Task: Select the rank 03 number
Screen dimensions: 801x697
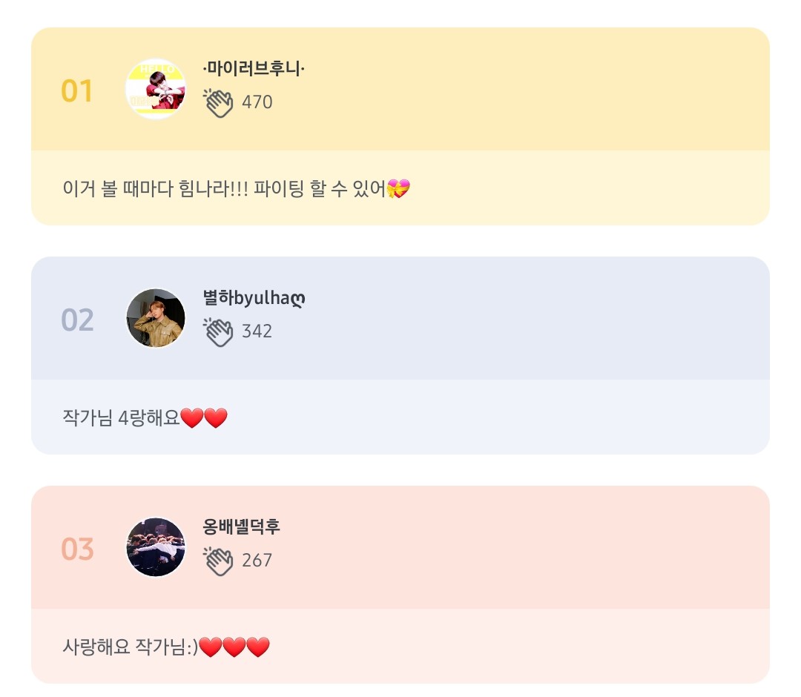Action: [77, 550]
